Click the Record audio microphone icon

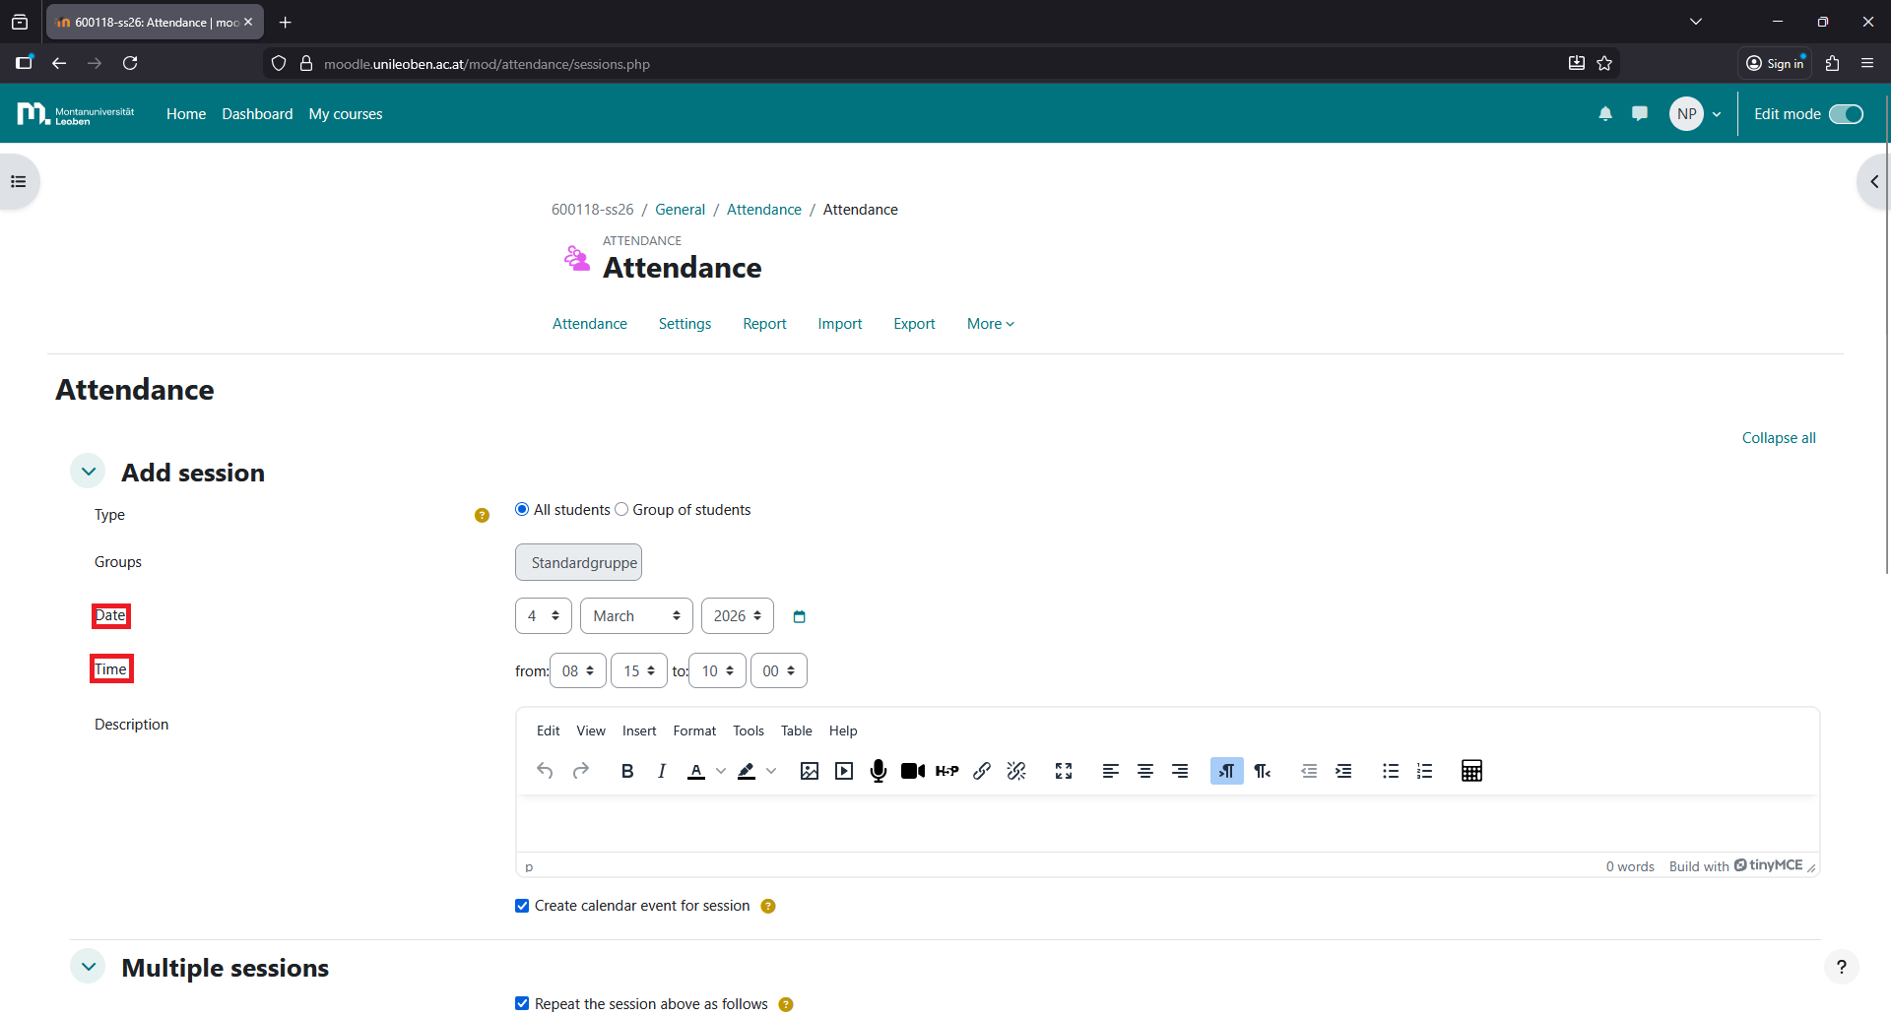[x=879, y=771]
